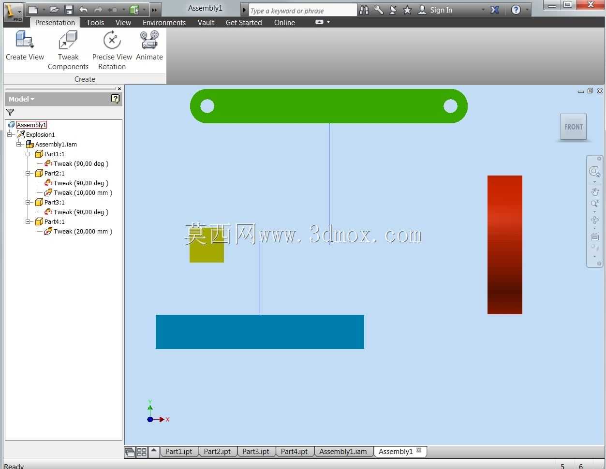
Task: Click the wrench key icon in info center
Action: coord(379,10)
